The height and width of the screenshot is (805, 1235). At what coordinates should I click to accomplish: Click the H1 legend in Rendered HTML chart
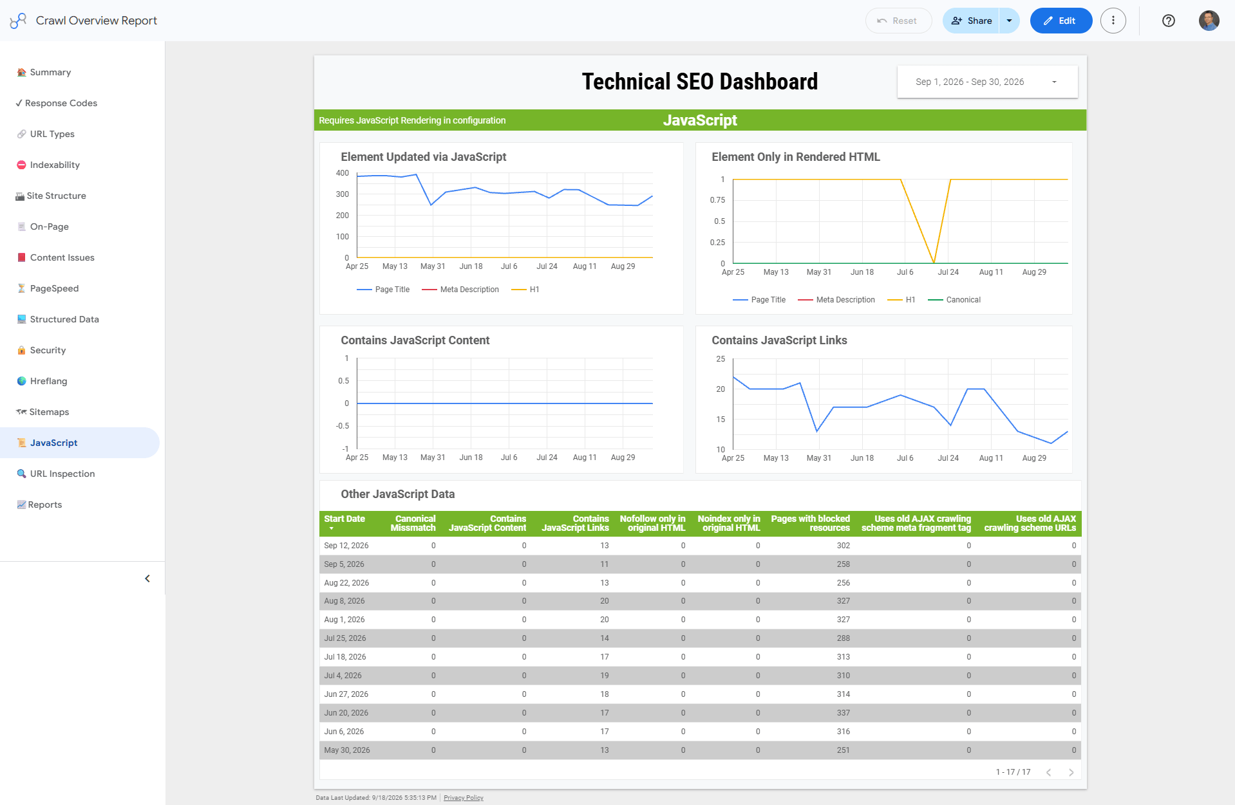coord(901,300)
